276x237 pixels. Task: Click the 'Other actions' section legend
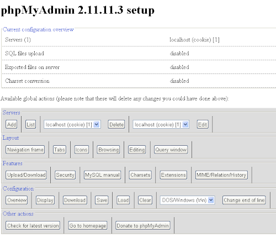(18, 214)
